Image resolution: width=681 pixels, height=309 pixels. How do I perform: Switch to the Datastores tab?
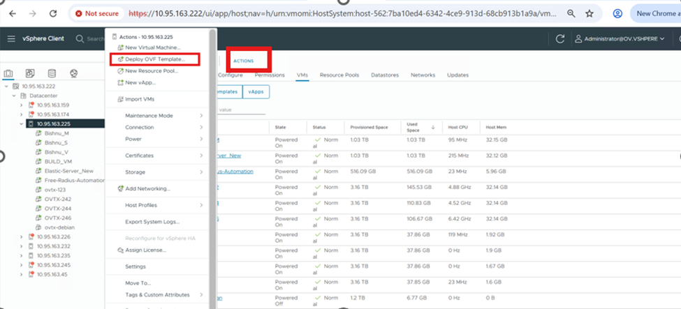(385, 75)
